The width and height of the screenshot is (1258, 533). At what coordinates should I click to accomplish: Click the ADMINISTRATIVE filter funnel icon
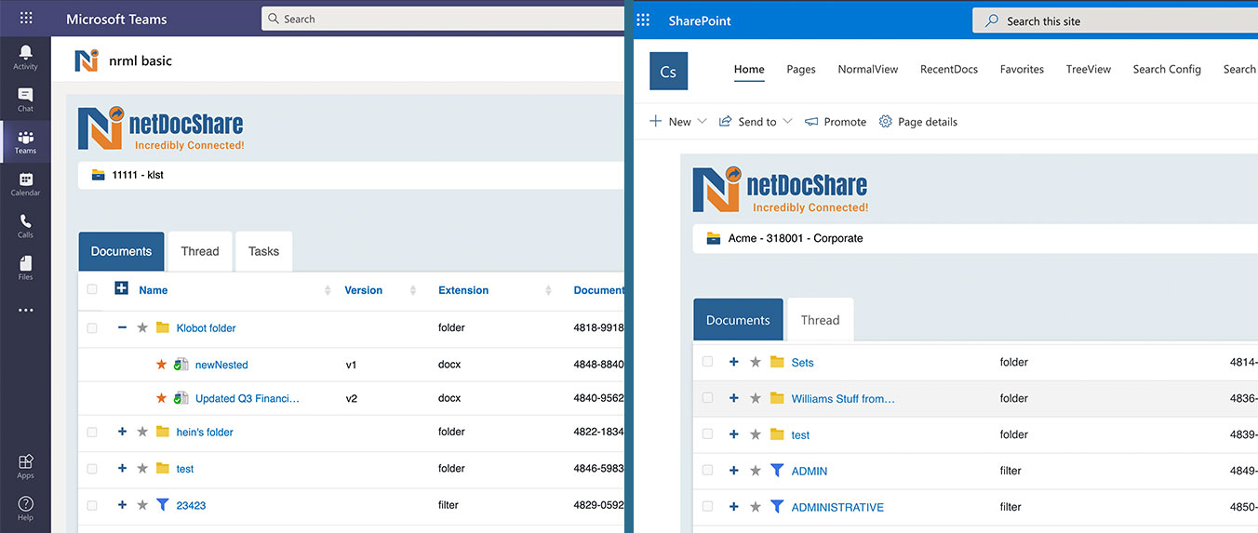click(778, 507)
